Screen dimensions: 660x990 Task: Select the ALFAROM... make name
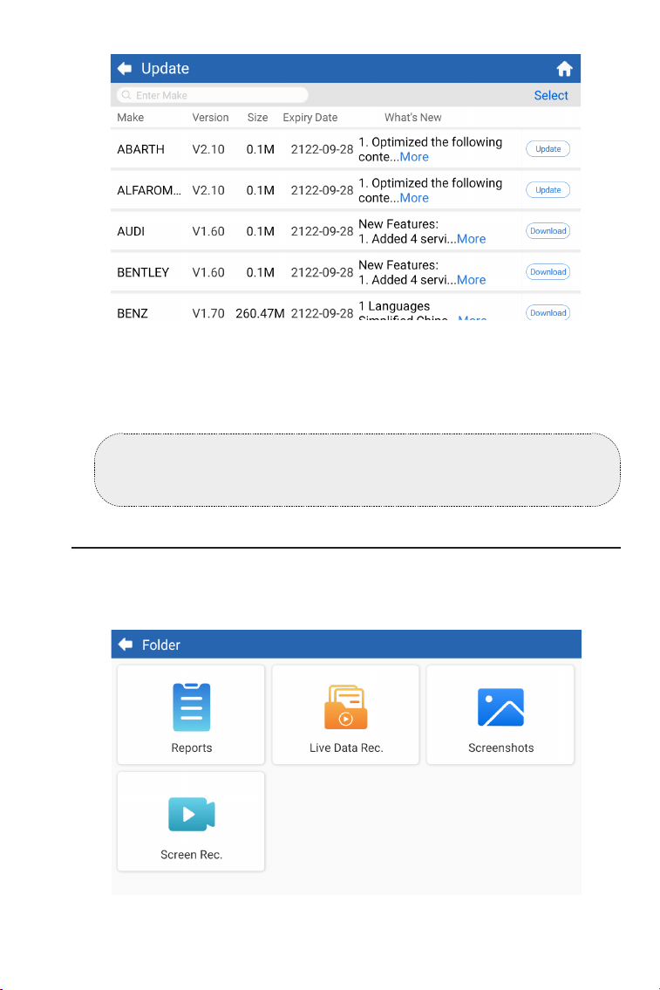(149, 191)
